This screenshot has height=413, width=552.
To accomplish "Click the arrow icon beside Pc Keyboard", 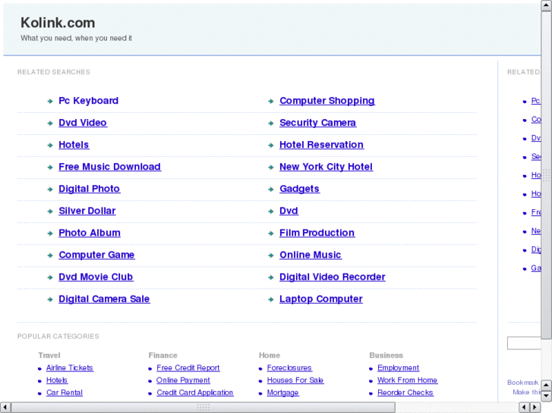I will coord(50,102).
